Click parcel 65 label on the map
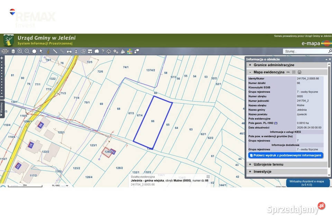 click(168, 125)
